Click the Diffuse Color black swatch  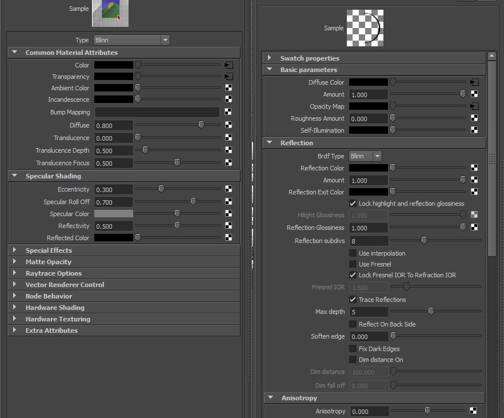pyautogui.click(x=369, y=82)
